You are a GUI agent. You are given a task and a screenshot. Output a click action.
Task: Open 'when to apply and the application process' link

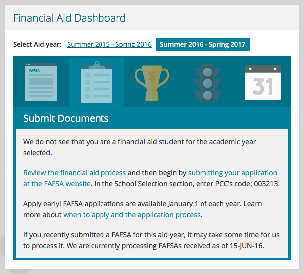click(132, 215)
